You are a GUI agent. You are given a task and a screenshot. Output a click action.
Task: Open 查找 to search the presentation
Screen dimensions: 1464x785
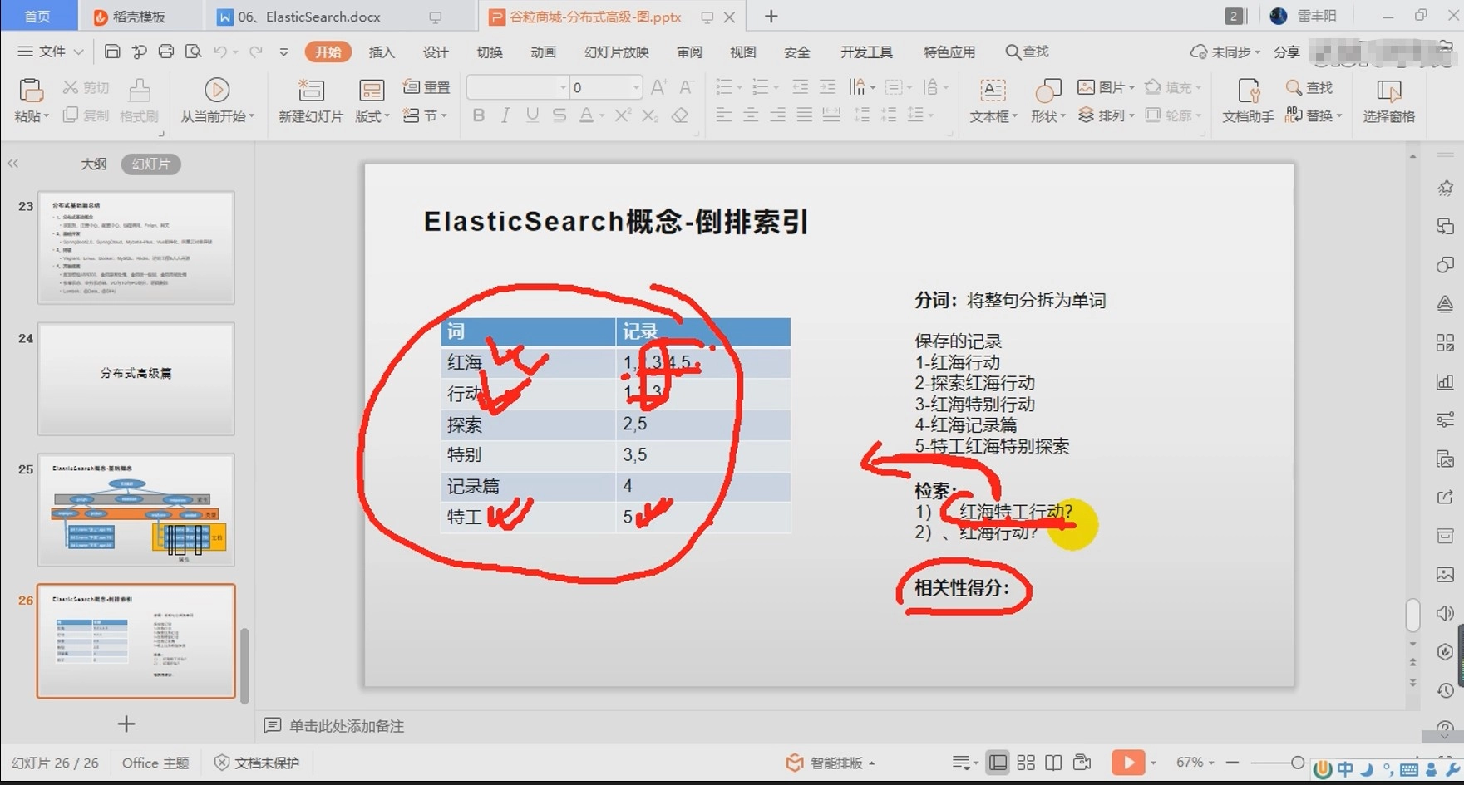(1314, 86)
